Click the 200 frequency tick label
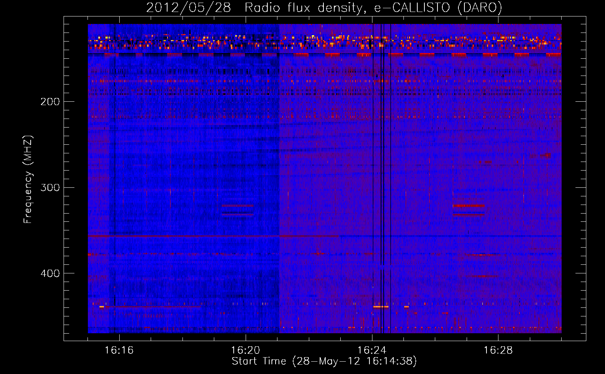Viewport: 605px width, 374px height. pyautogui.click(x=50, y=102)
